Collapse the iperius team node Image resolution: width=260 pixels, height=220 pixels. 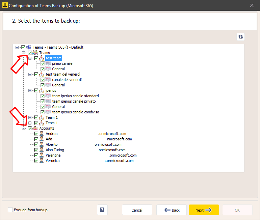coord(30,91)
